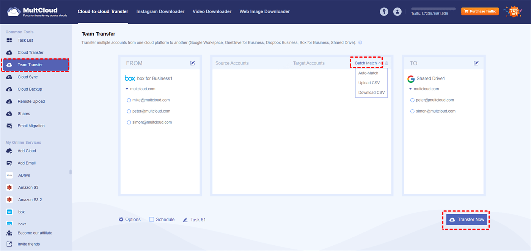The height and width of the screenshot is (251, 531).
Task: Click the box service icon
Action: [9, 212]
